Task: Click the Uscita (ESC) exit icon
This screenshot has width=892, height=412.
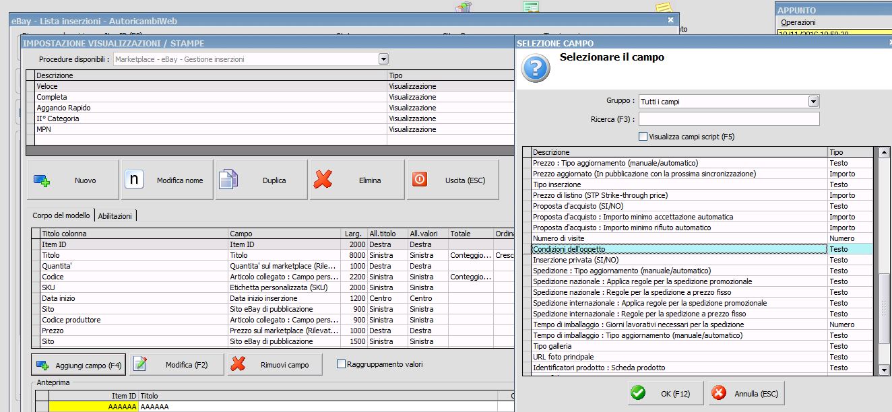Action: point(419,180)
